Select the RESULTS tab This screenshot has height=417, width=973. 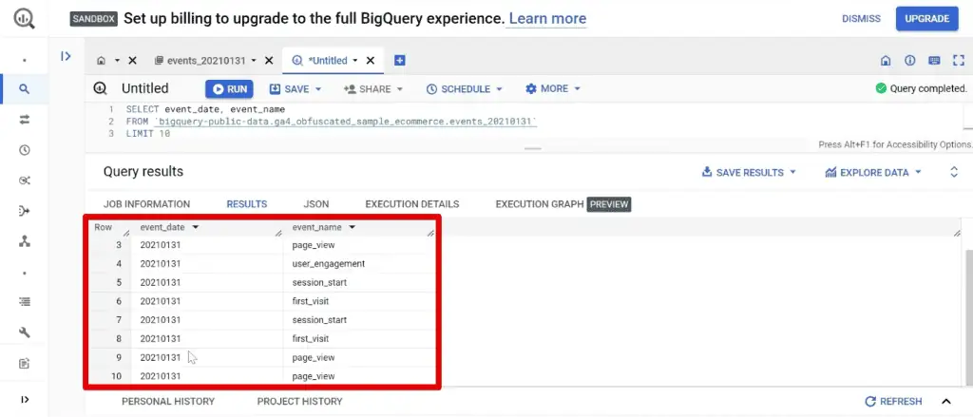[246, 204]
